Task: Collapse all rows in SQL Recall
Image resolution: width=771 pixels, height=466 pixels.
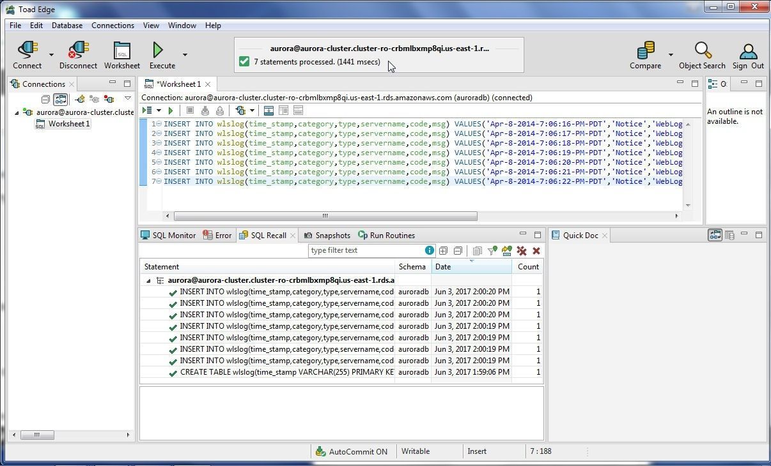Action: click(458, 251)
